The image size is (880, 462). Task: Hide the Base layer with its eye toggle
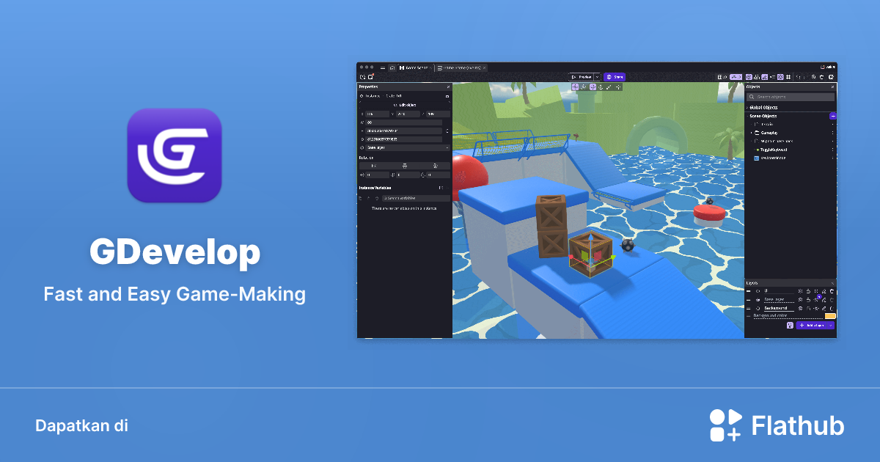point(758,299)
